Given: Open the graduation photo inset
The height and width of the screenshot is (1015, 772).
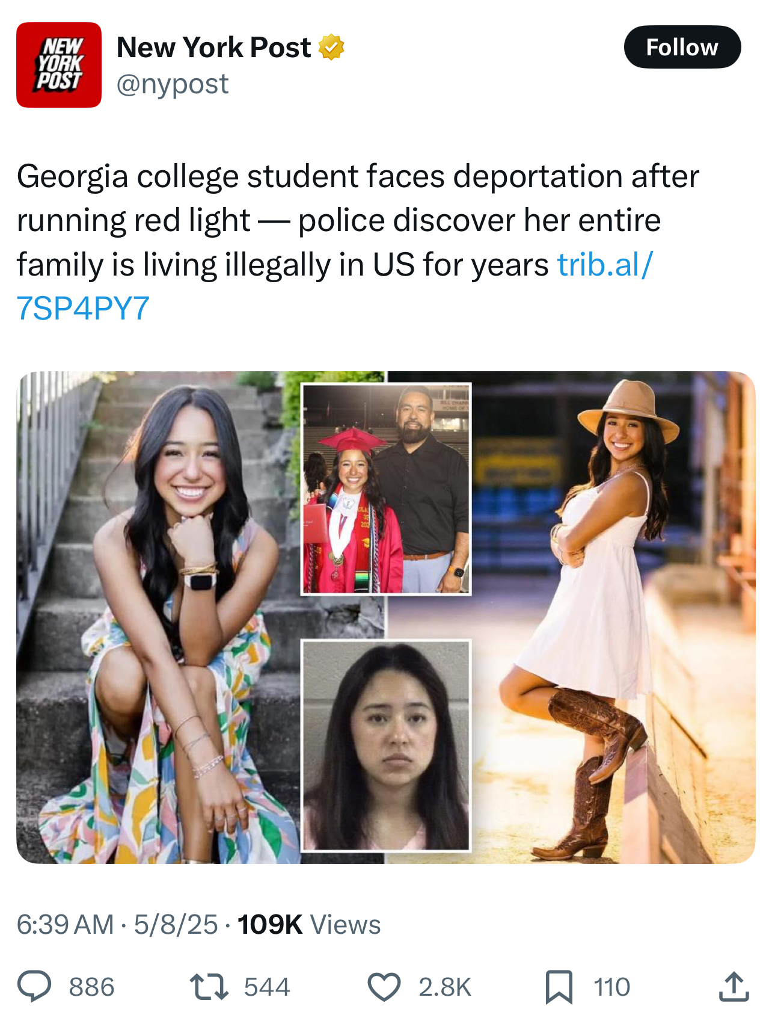Looking at the screenshot, I should coord(386,489).
